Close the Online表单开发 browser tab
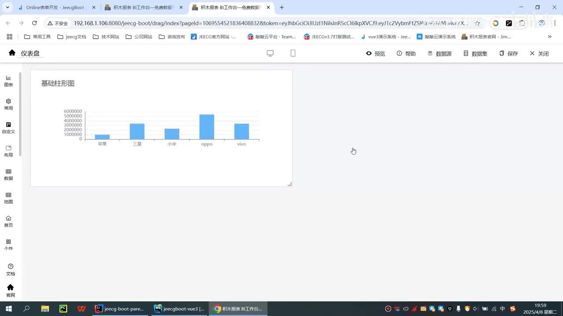563x316 pixels. pyautogui.click(x=94, y=7)
